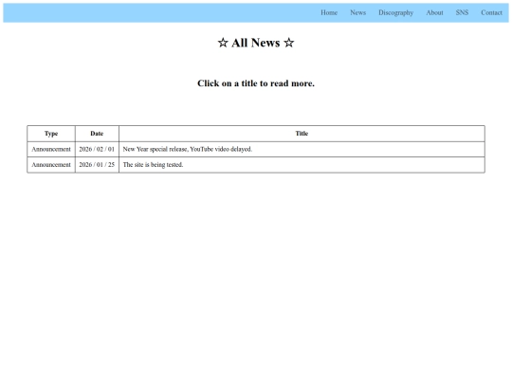The height and width of the screenshot is (384, 512).
Task: Open 'The site is being tested.' article
Action: point(153,165)
